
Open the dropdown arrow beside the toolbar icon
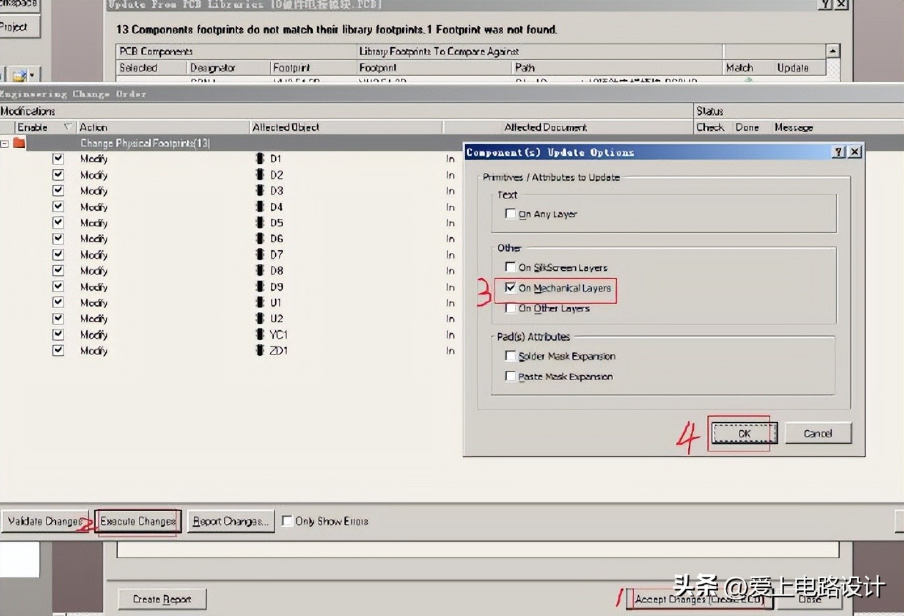31,75
